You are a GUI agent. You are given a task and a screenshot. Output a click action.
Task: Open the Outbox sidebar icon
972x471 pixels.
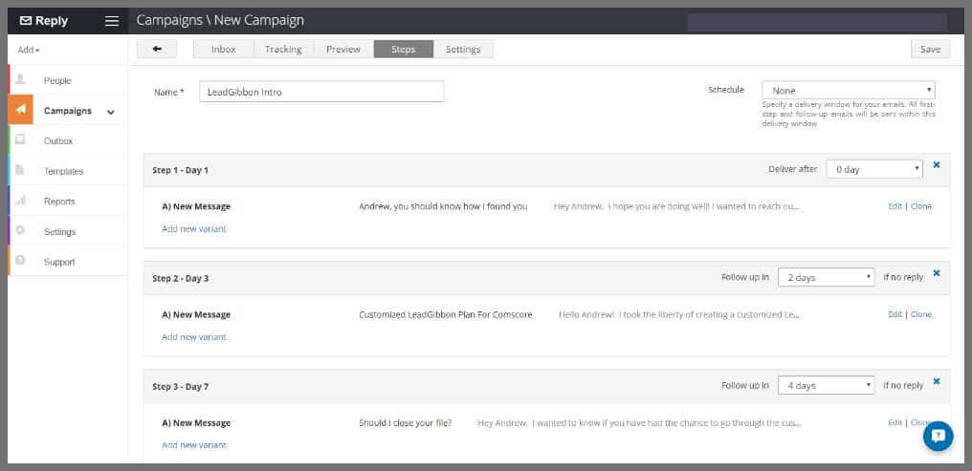tap(20, 140)
